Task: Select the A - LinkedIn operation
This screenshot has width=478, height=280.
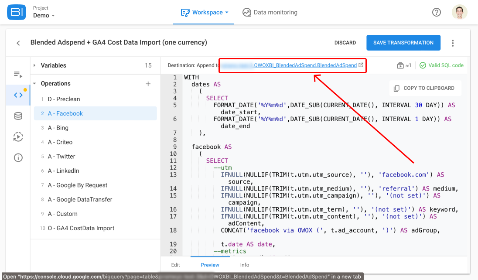Action: coord(96,171)
